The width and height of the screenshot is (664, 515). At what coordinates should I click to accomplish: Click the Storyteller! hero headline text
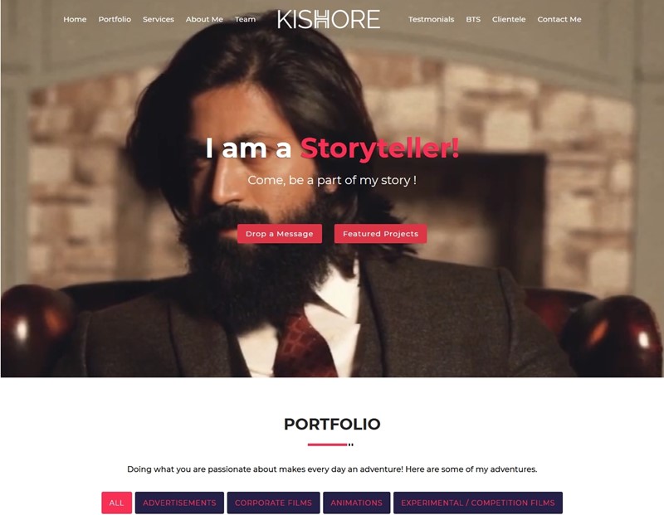[x=380, y=149]
